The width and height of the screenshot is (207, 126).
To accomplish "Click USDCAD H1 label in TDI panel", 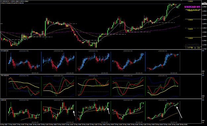I will [x=163, y=76].
